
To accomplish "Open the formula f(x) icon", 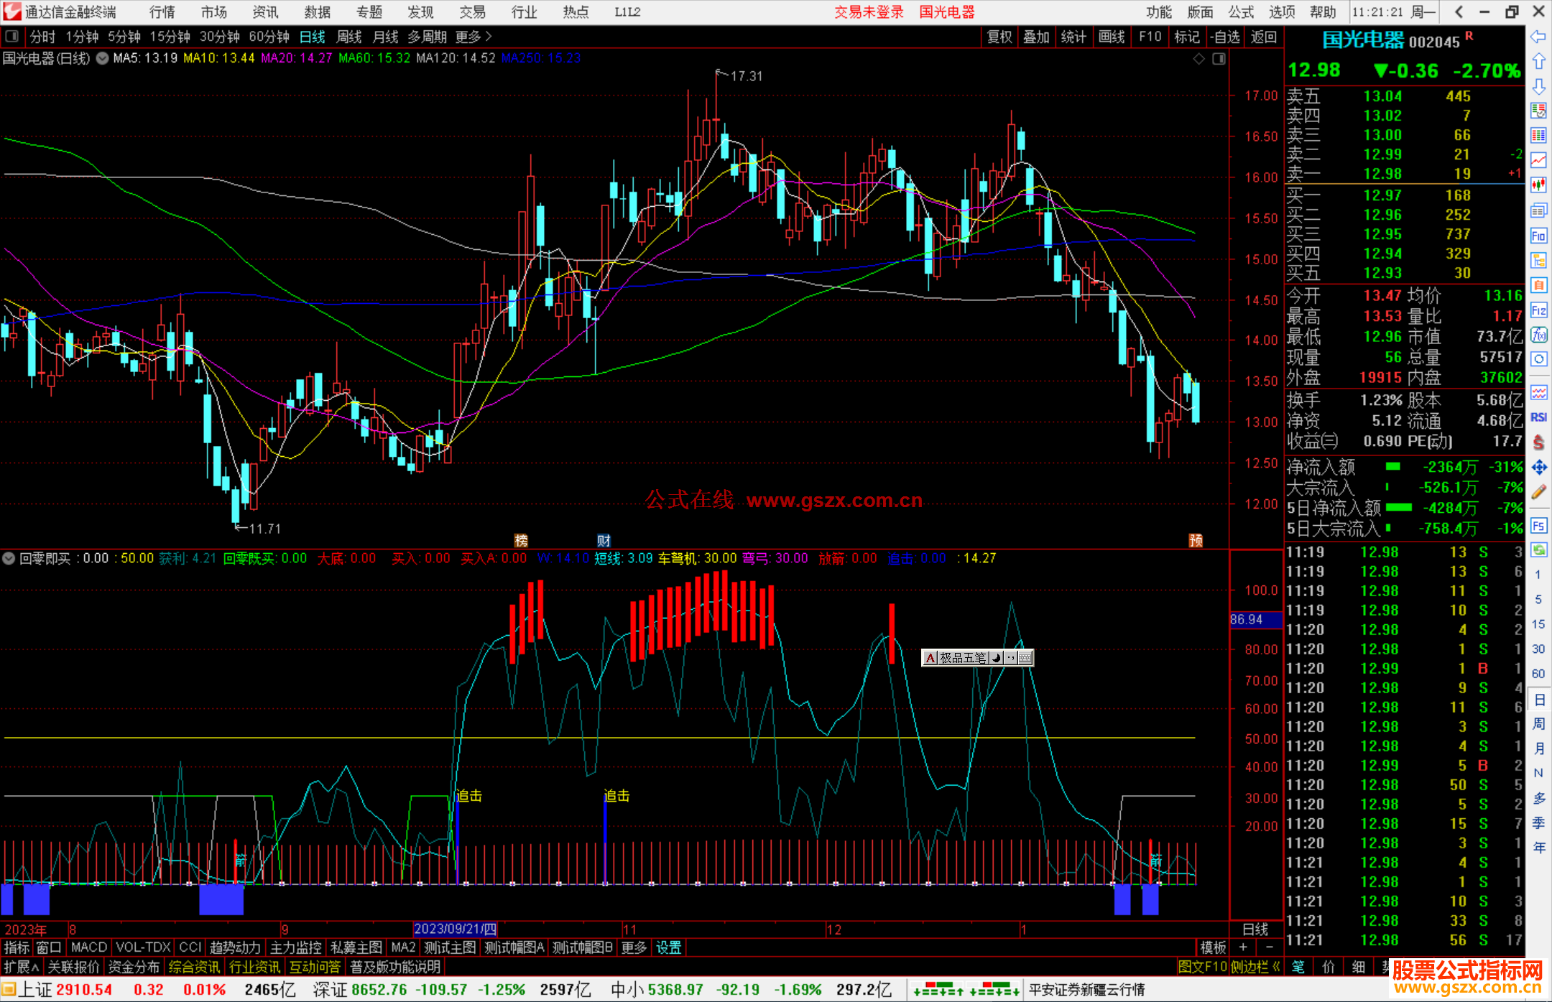I will [x=1538, y=335].
